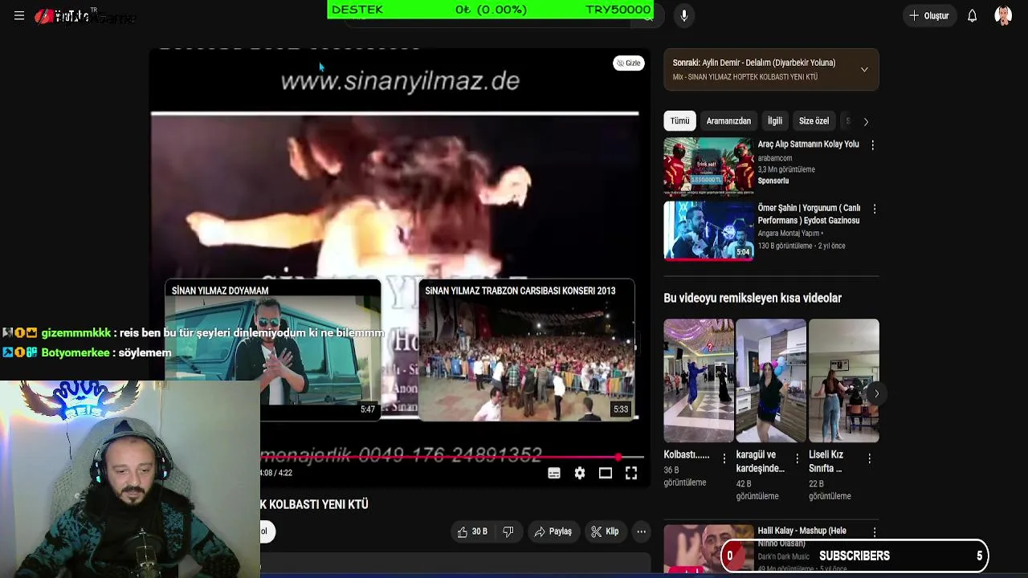Open options for the Kolbastı short
The image size is (1028, 578).
[724, 458]
